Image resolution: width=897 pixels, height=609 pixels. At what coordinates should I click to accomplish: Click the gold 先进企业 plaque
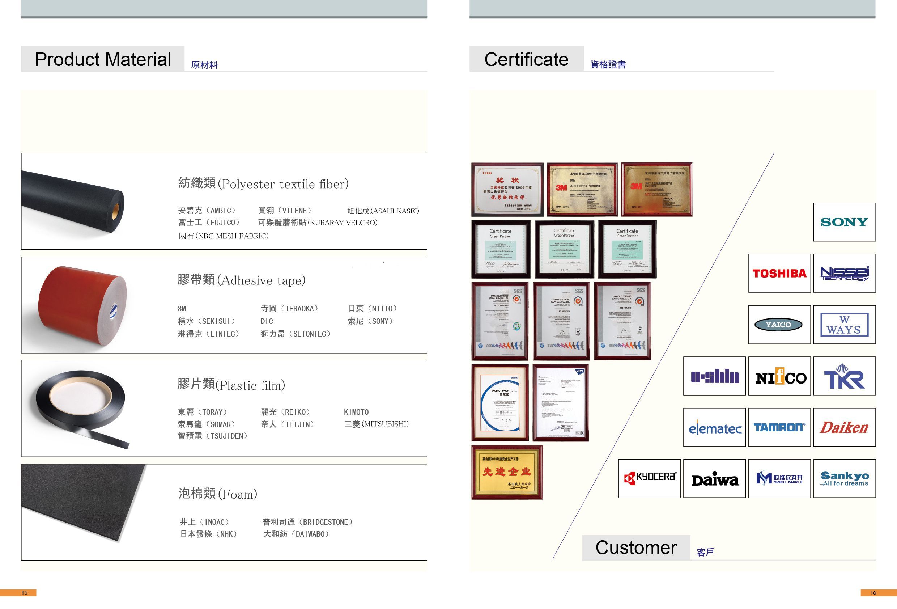[507, 472]
